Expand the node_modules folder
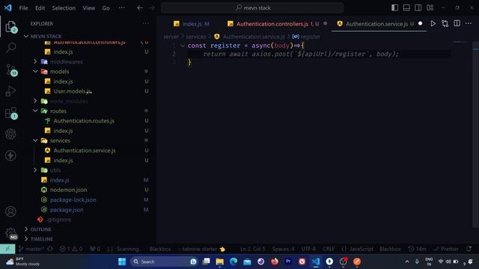 point(35,101)
